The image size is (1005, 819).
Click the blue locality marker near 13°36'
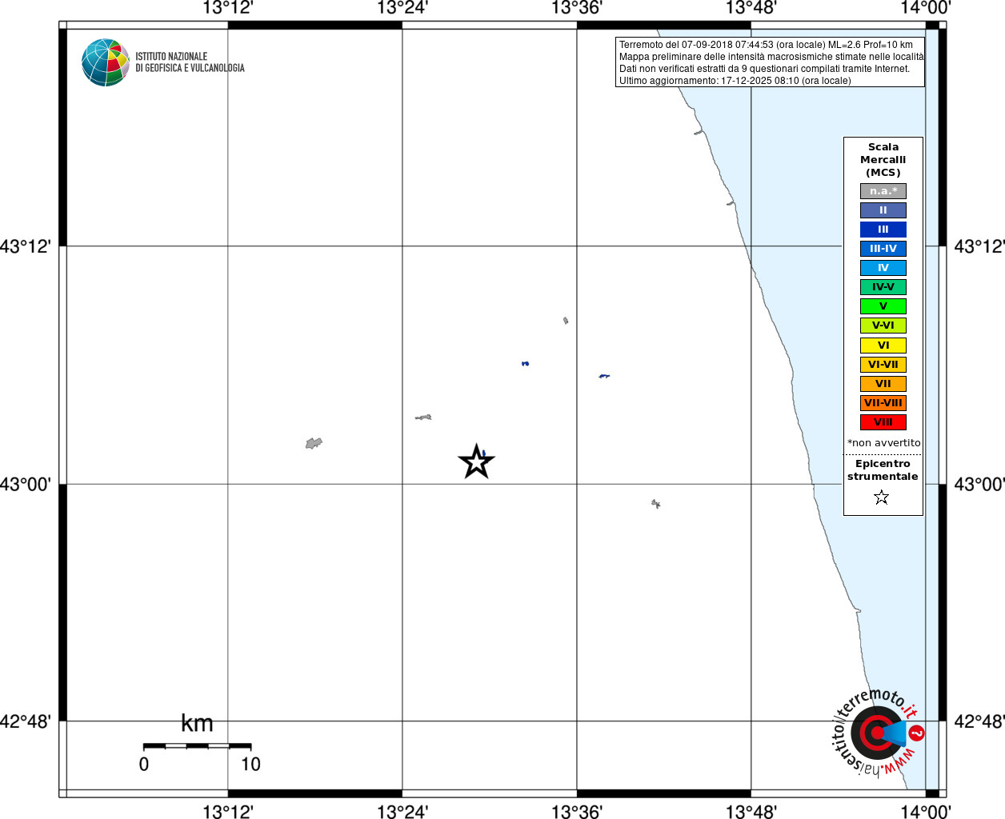coord(604,376)
